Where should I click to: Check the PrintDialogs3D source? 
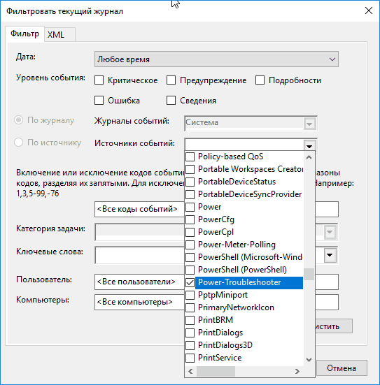pos(190,345)
